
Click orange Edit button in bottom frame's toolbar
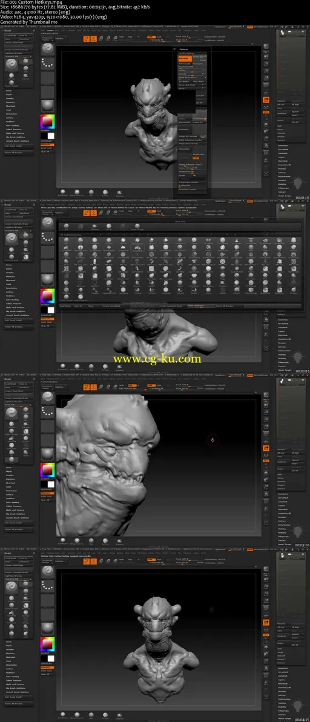coord(86,562)
